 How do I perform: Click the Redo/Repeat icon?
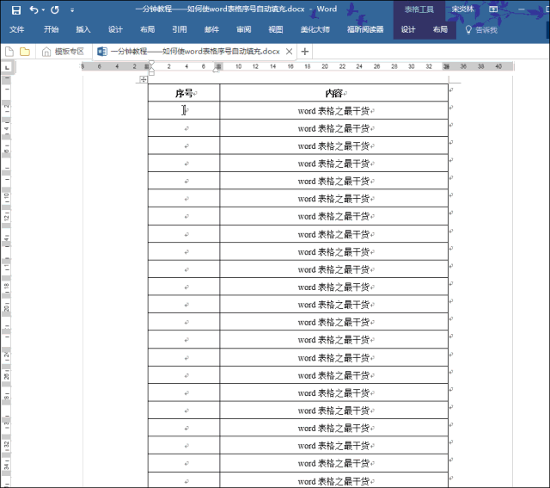55,9
